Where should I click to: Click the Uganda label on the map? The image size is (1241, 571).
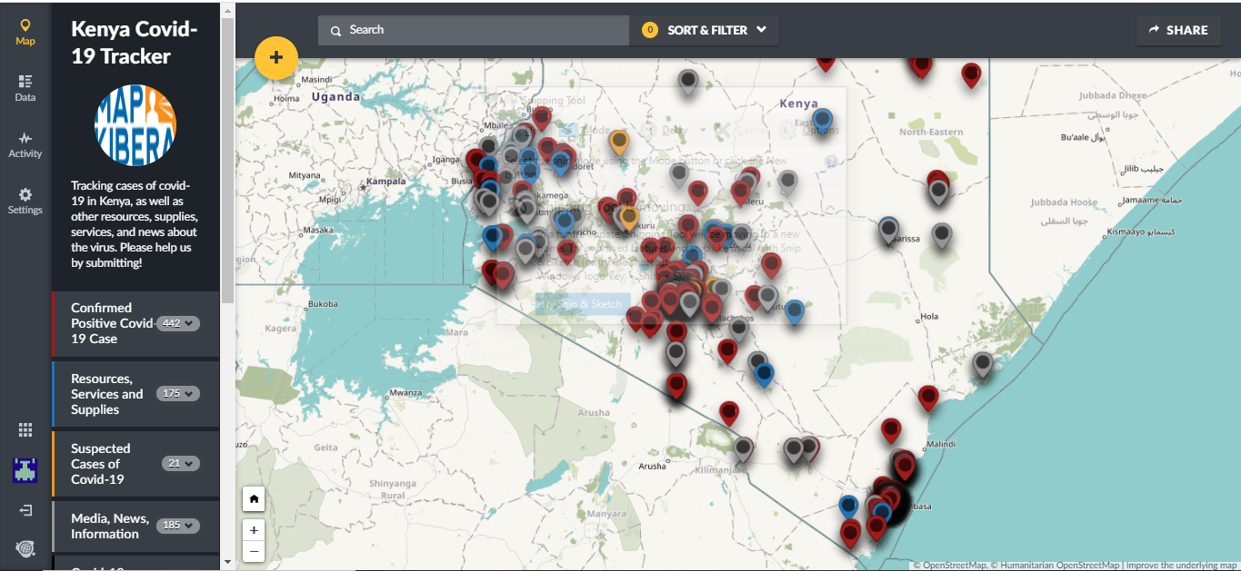[335, 96]
